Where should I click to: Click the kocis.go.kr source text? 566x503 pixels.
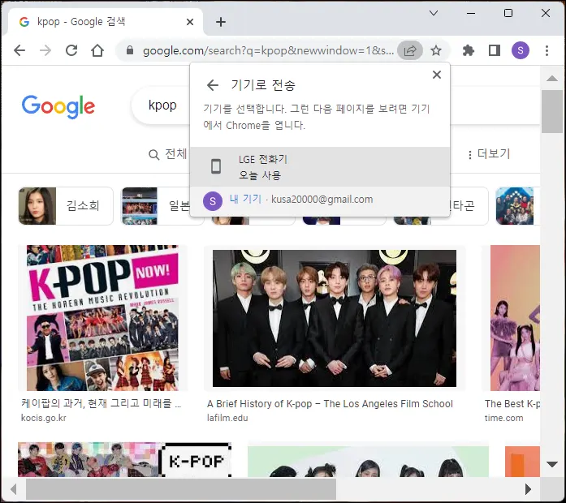pyautogui.click(x=44, y=418)
